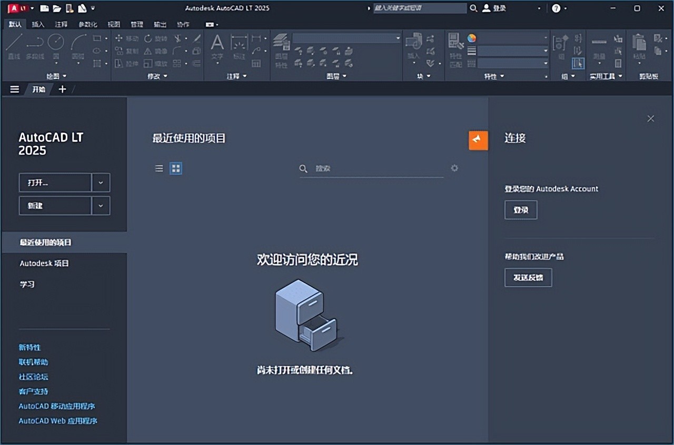Open the 注释 ribbon tab
674x445 pixels.
(x=61, y=24)
